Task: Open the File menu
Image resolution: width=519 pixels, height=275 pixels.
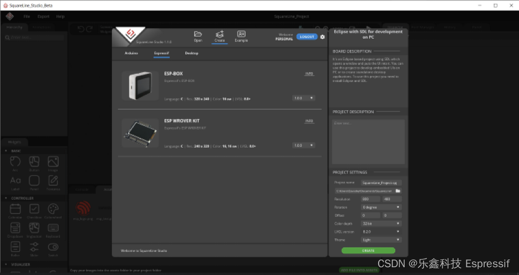Action: (27, 16)
